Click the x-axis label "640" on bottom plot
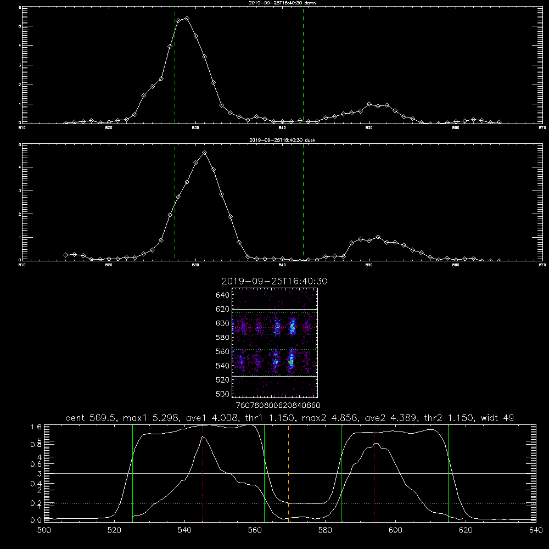The height and width of the screenshot is (549, 549). coord(536,530)
